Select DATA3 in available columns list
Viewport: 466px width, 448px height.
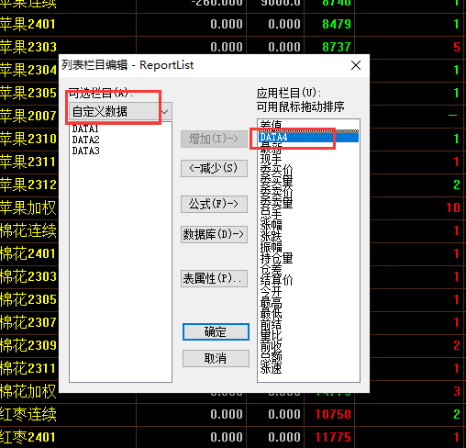tap(85, 151)
